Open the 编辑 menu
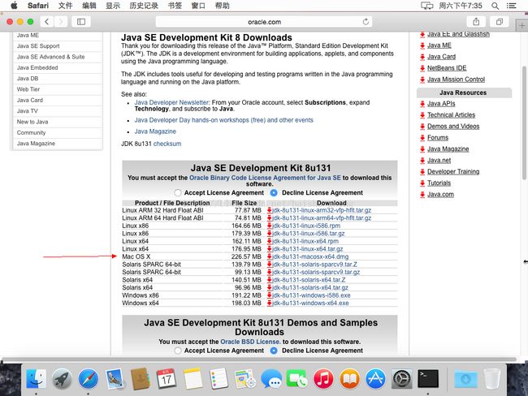This screenshot has width=528, height=396. click(89, 6)
